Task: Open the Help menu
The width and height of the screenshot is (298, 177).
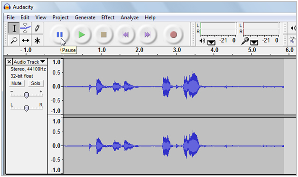Action: point(150,18)
